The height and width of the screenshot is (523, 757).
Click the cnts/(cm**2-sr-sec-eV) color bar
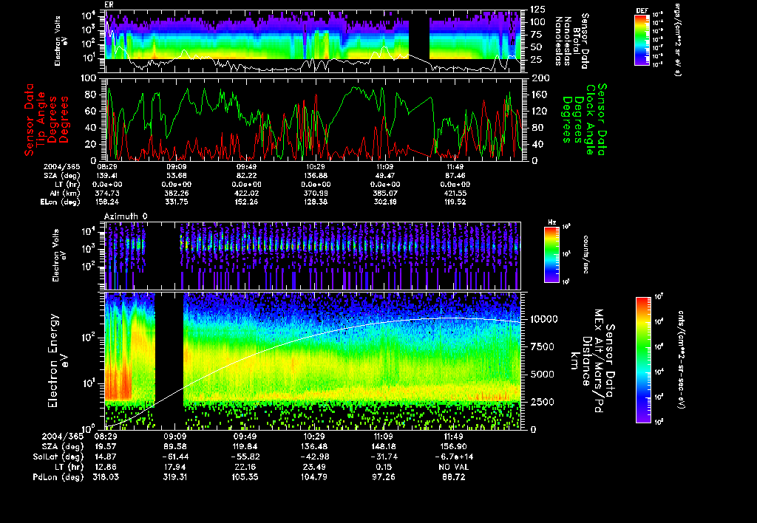(643, 360)
